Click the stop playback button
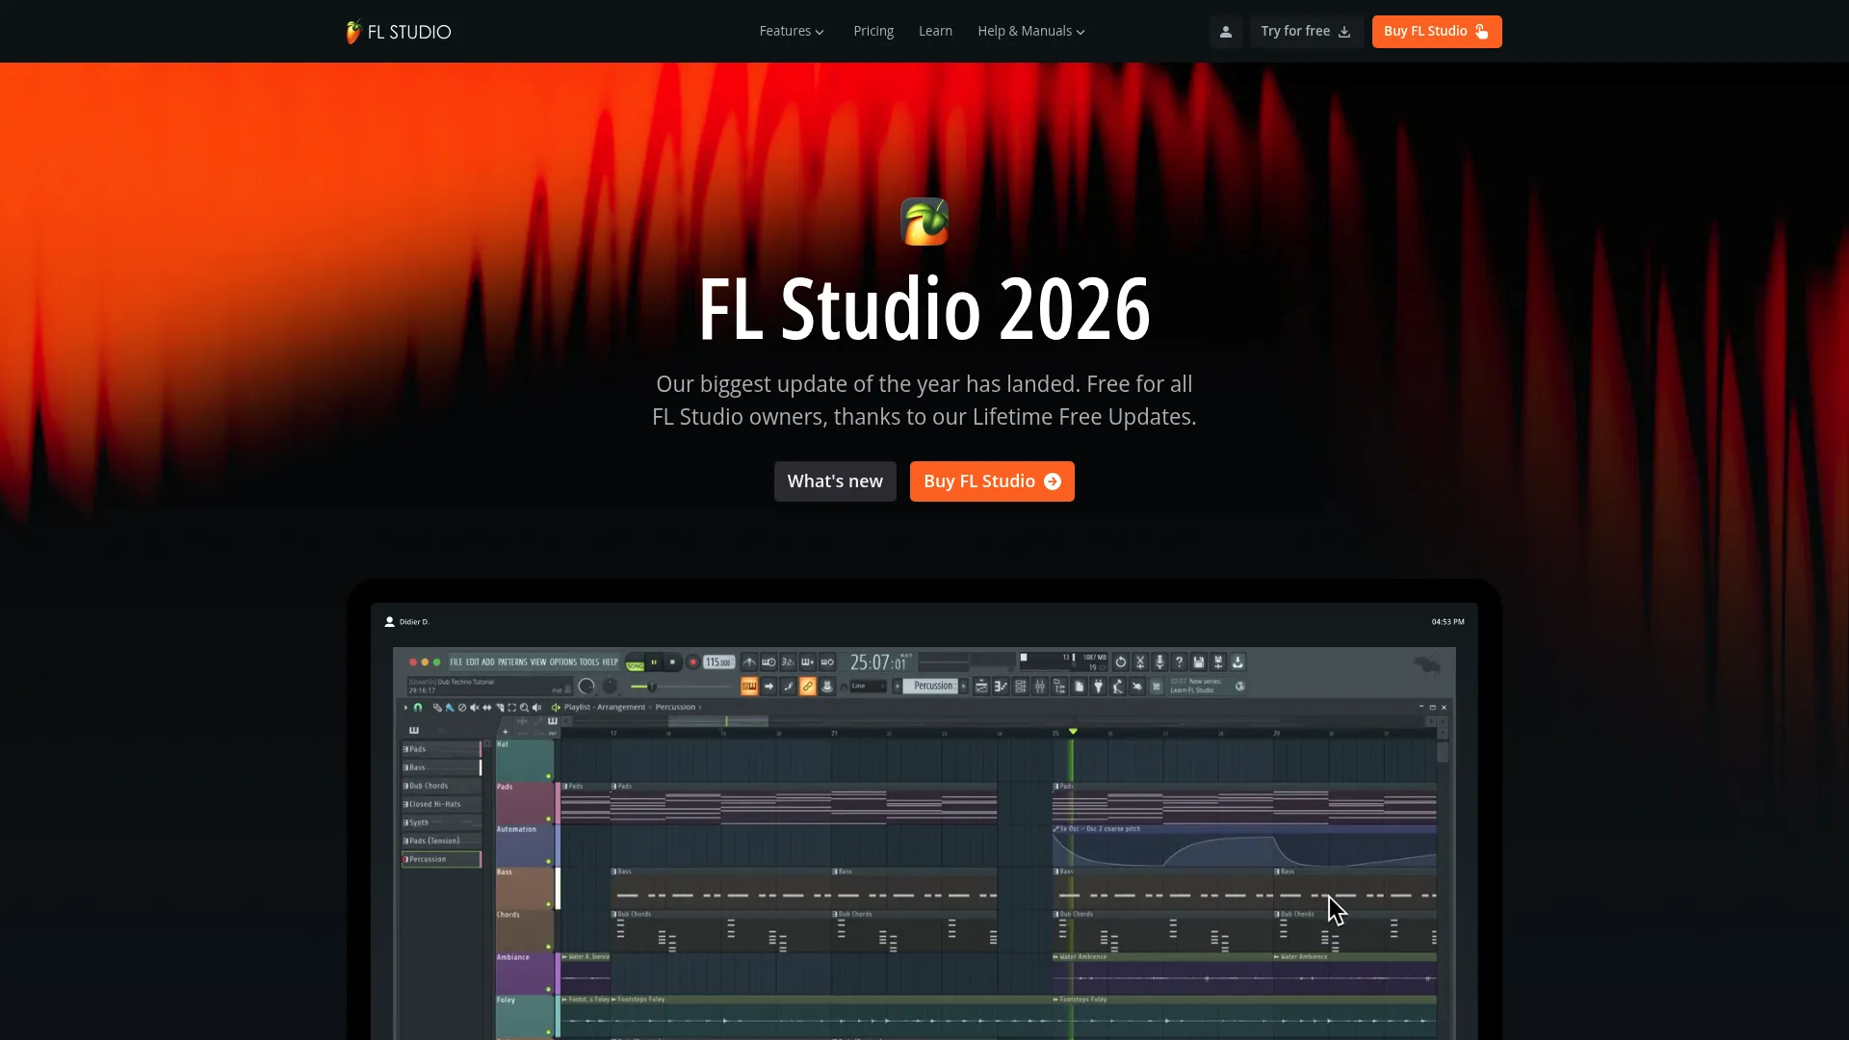The image size is (1849, 1040). pos(672,662)
